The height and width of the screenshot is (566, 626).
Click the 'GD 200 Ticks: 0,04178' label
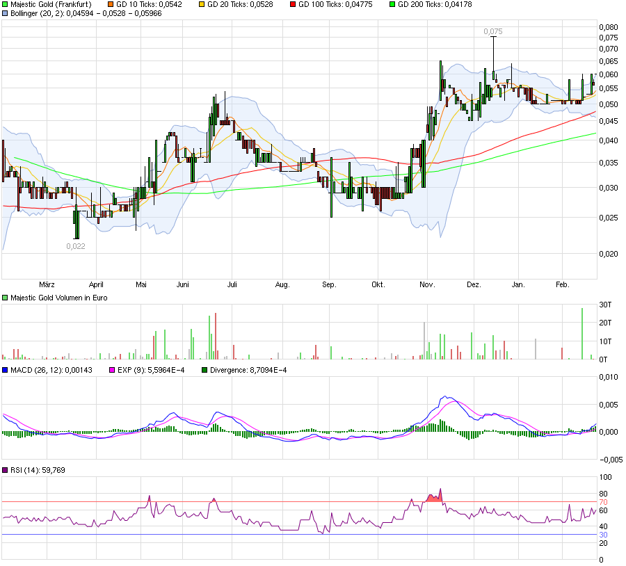(435, 4)
